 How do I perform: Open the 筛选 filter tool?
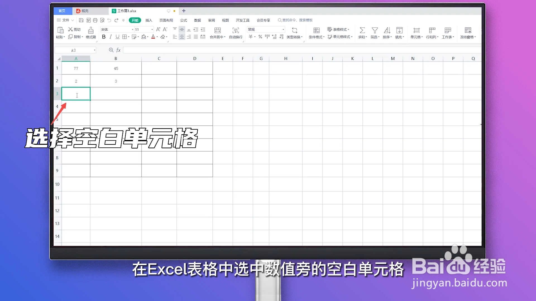[374, 33]
